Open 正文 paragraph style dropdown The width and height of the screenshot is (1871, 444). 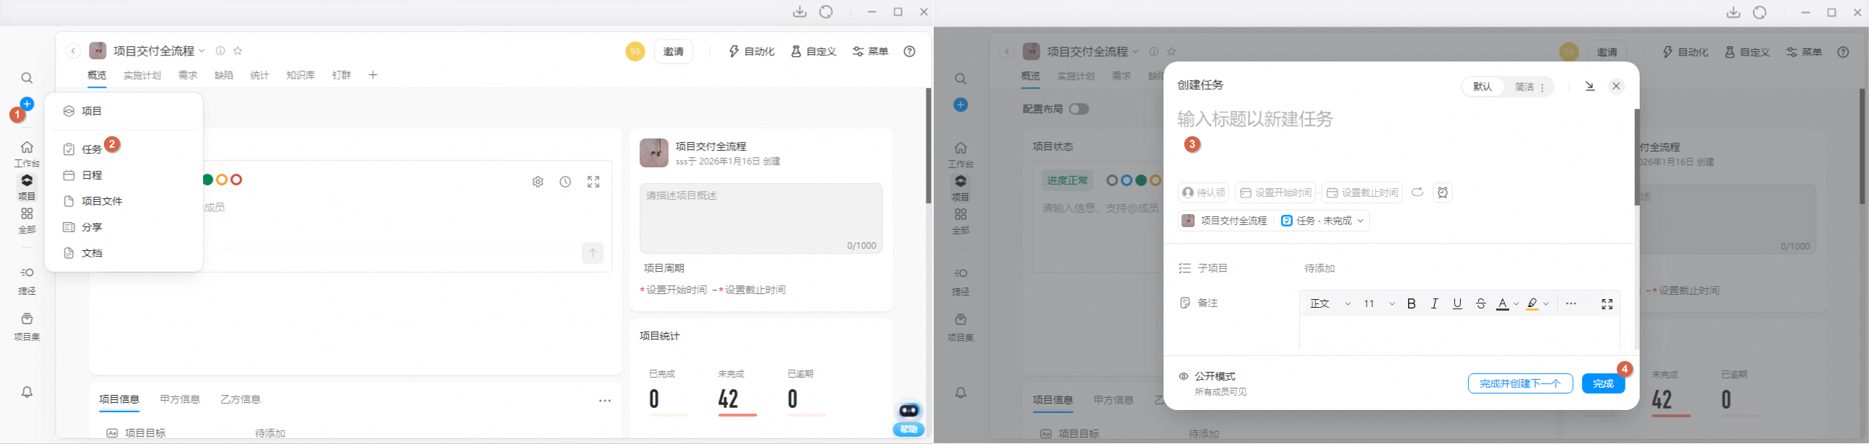tap(1330, 304)
